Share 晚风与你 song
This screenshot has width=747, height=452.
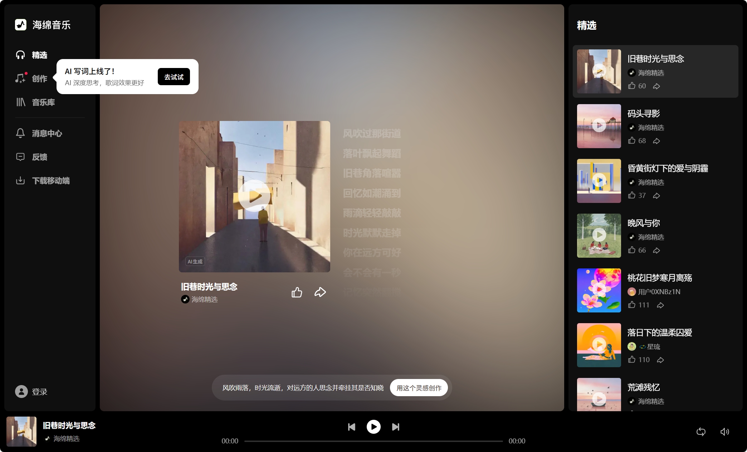[656, 250]
